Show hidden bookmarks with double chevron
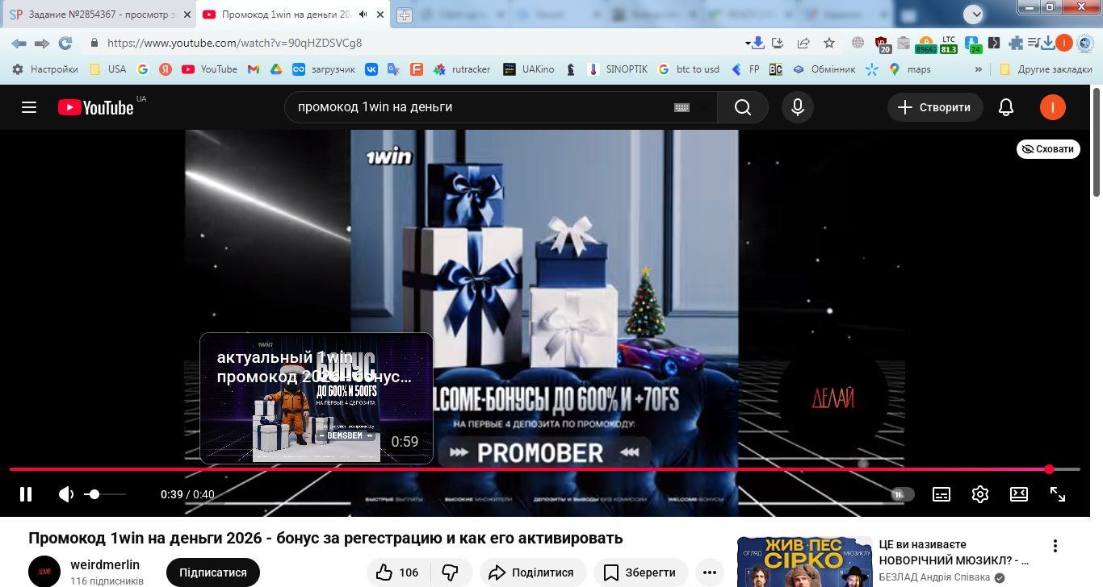 point(979,69)
